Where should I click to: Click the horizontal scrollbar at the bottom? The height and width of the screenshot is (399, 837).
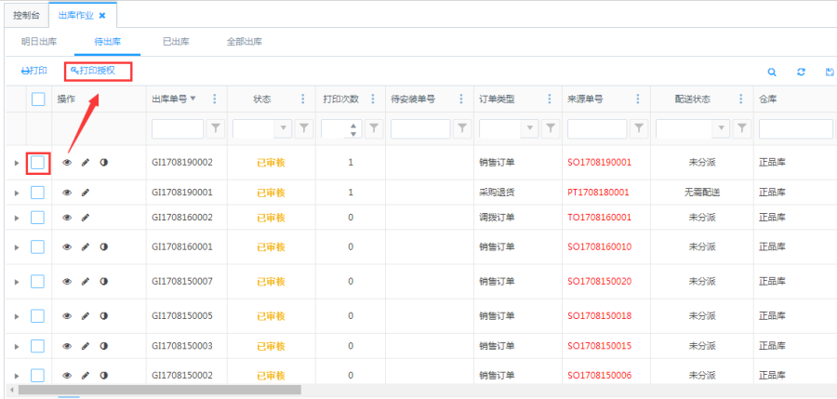pyautogui.click(x=158, y=391)
